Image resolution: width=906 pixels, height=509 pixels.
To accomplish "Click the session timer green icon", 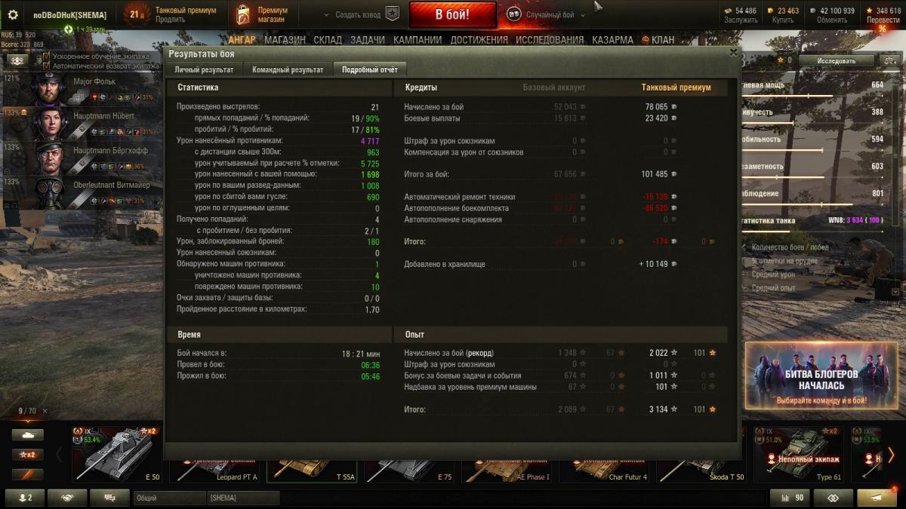I will (x=69, y=29).
